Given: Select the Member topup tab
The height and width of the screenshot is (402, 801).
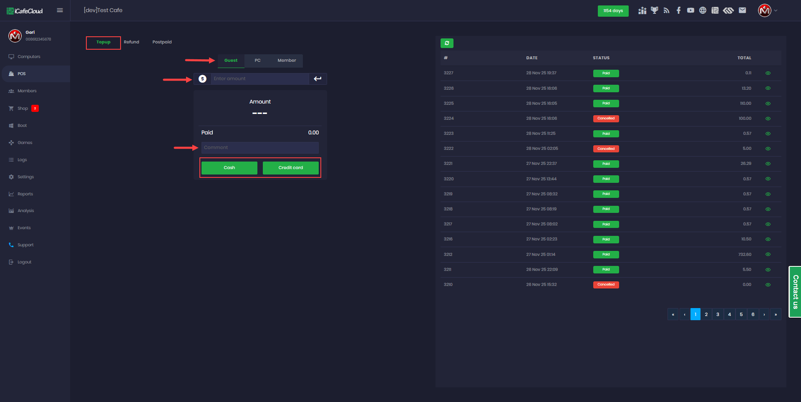Looking at the screenshot, I should (x=287, y=61).
